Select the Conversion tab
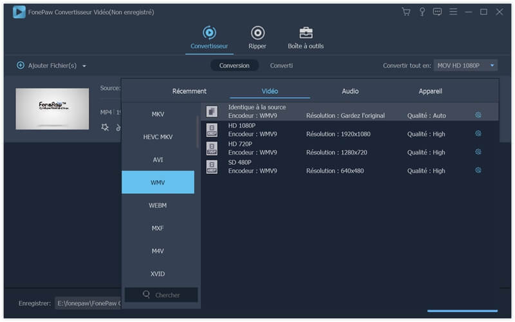Image resolution: width=515 pixels, height=322 pixels. tap(234, 66)
